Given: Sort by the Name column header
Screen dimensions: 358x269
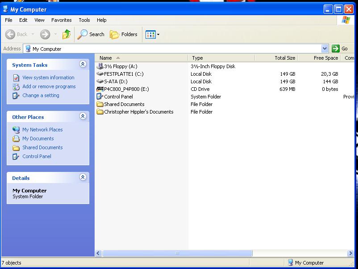Looking at the screenshot, I should click(142, 58).
